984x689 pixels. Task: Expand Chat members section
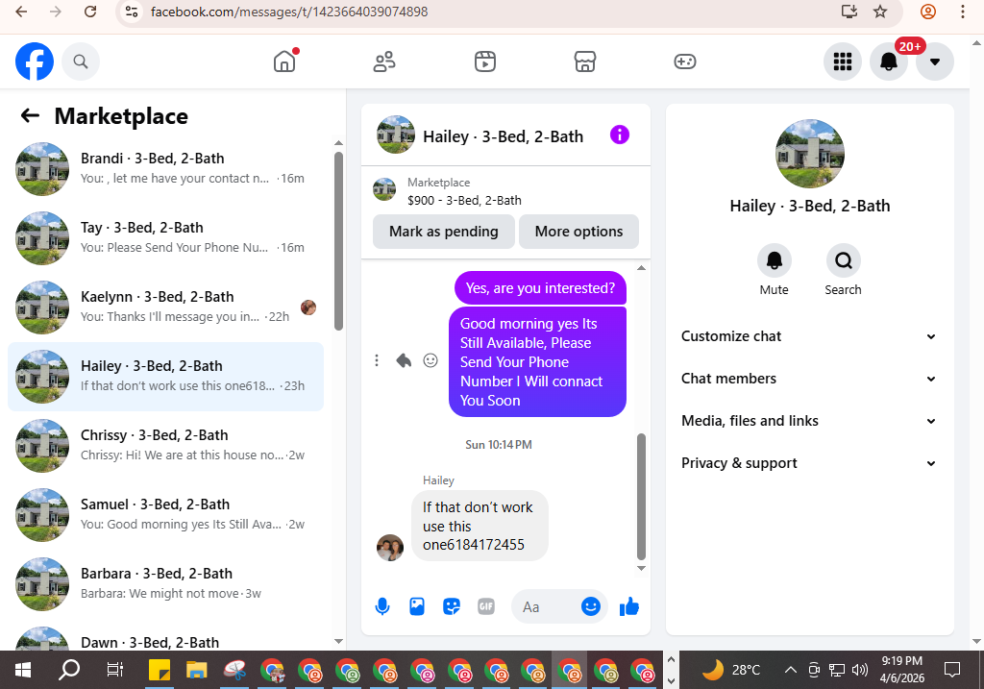(x=809, y=379)
